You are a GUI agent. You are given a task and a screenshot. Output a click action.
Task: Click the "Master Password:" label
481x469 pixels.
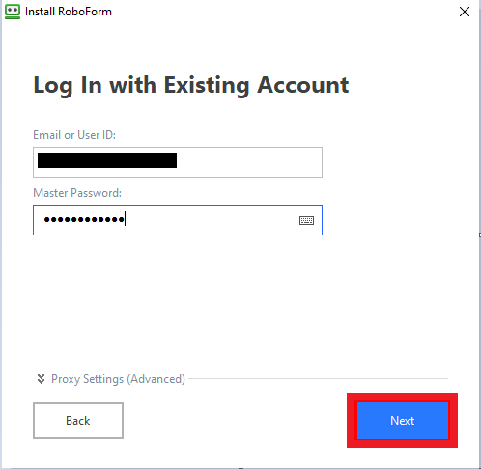(77, 193)
